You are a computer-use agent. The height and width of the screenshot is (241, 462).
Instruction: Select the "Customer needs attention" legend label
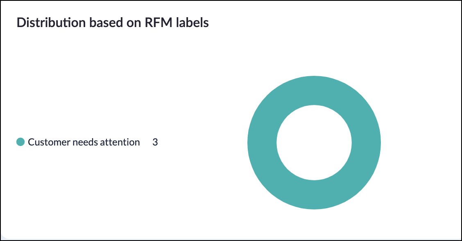pos(84,142)
